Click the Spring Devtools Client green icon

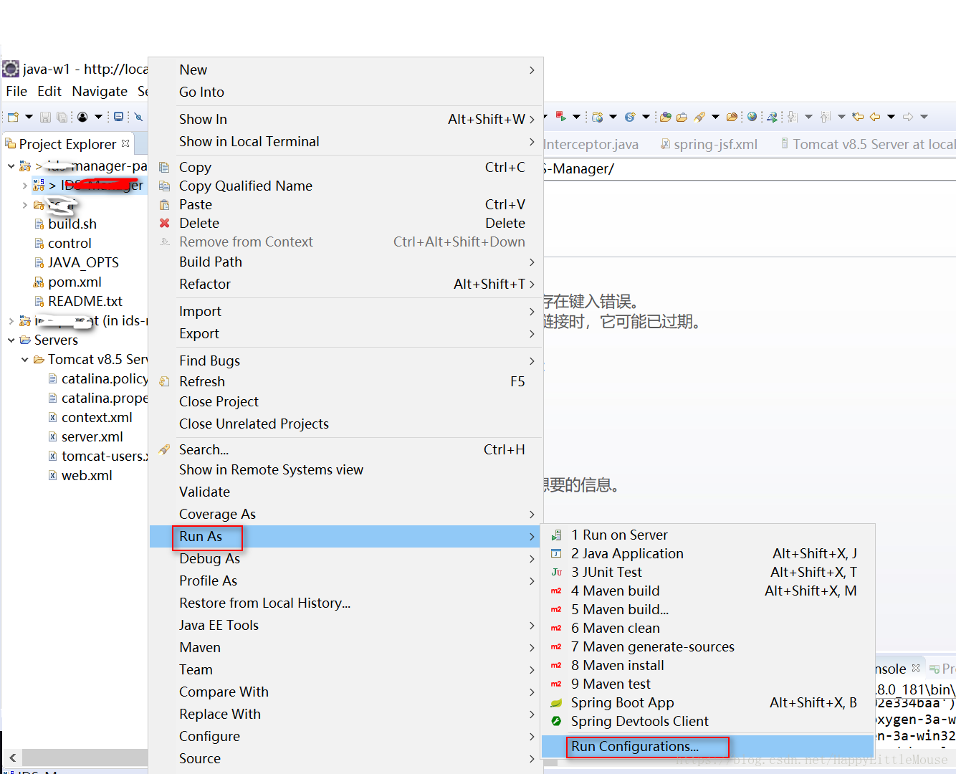pos(556,721)
